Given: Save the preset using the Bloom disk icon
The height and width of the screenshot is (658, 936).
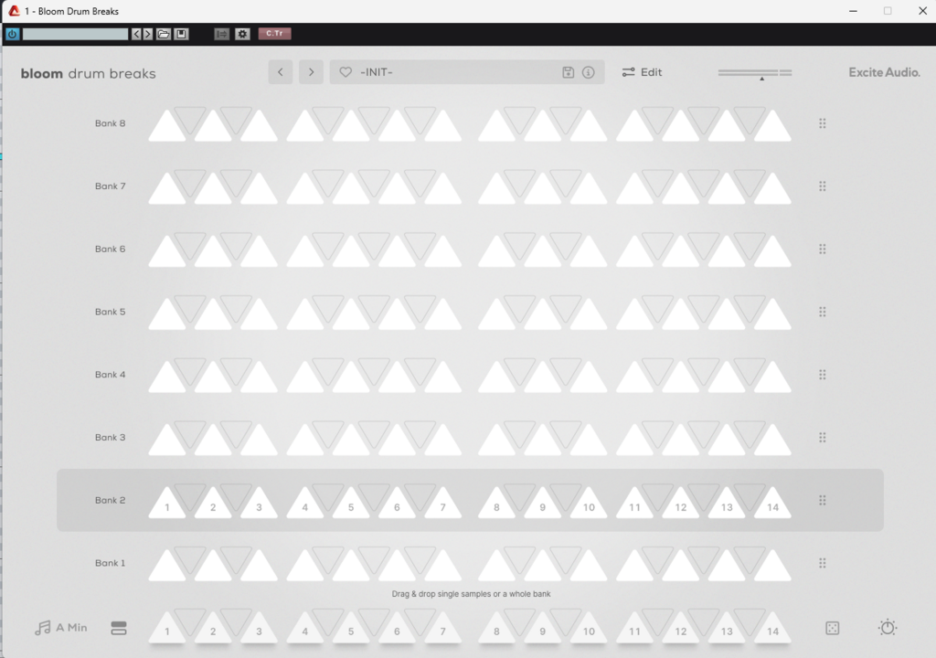Looking at the screenshot, I should [569, 72].
